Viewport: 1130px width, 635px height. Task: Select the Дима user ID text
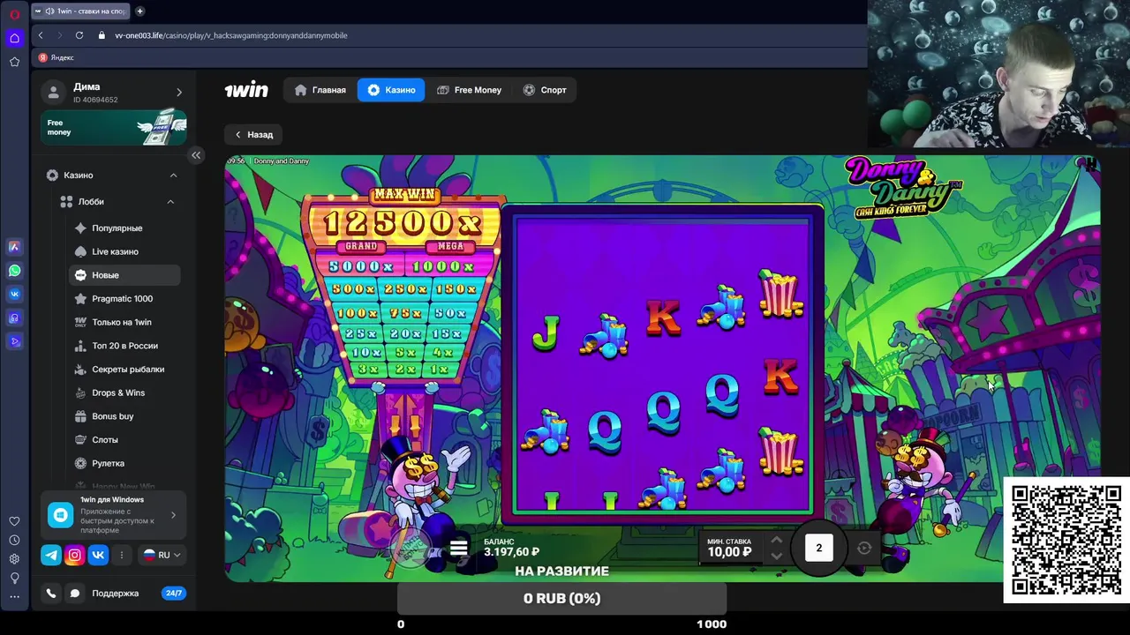click(x=95, y=100)
